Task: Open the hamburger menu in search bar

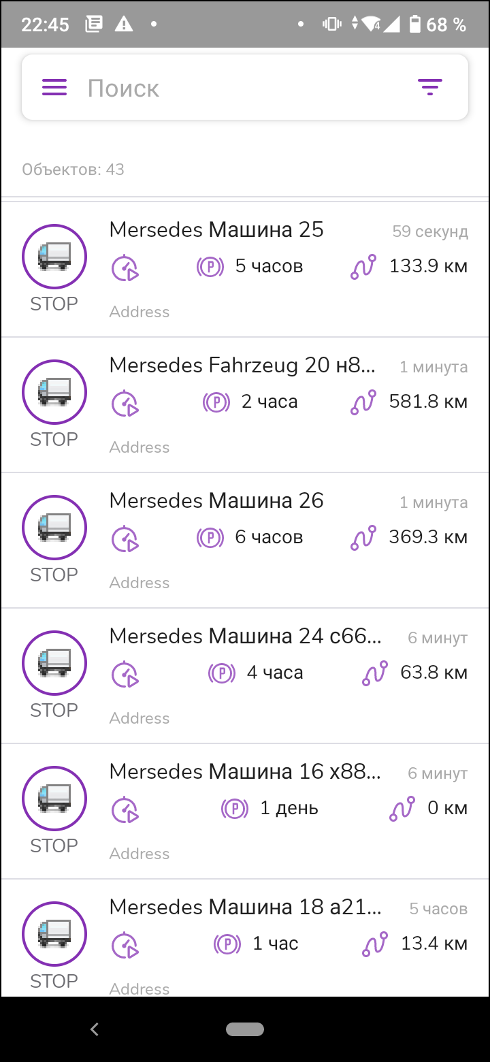Action: [x=54, y=88]
